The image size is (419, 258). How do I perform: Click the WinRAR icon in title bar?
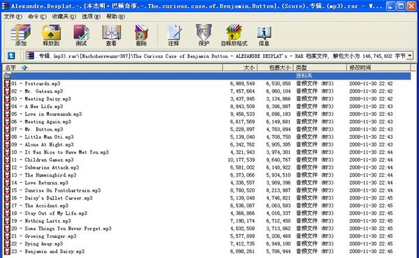click(x=6, y=6)
